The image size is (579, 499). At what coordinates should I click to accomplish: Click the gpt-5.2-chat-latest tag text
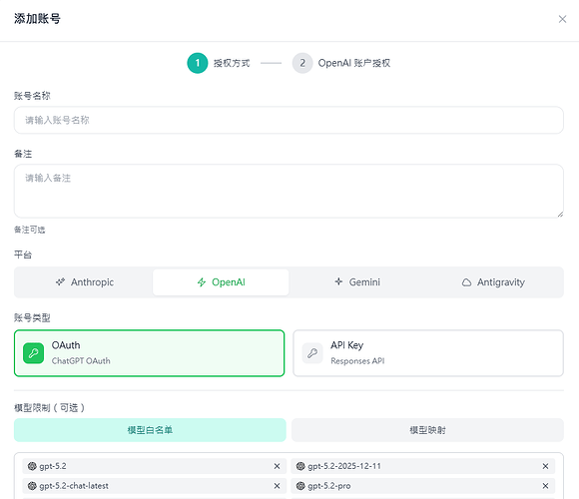74,486
